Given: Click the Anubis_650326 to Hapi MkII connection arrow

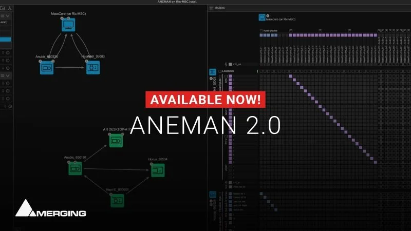Looking at the screenshot, I should tap(70, 68).
